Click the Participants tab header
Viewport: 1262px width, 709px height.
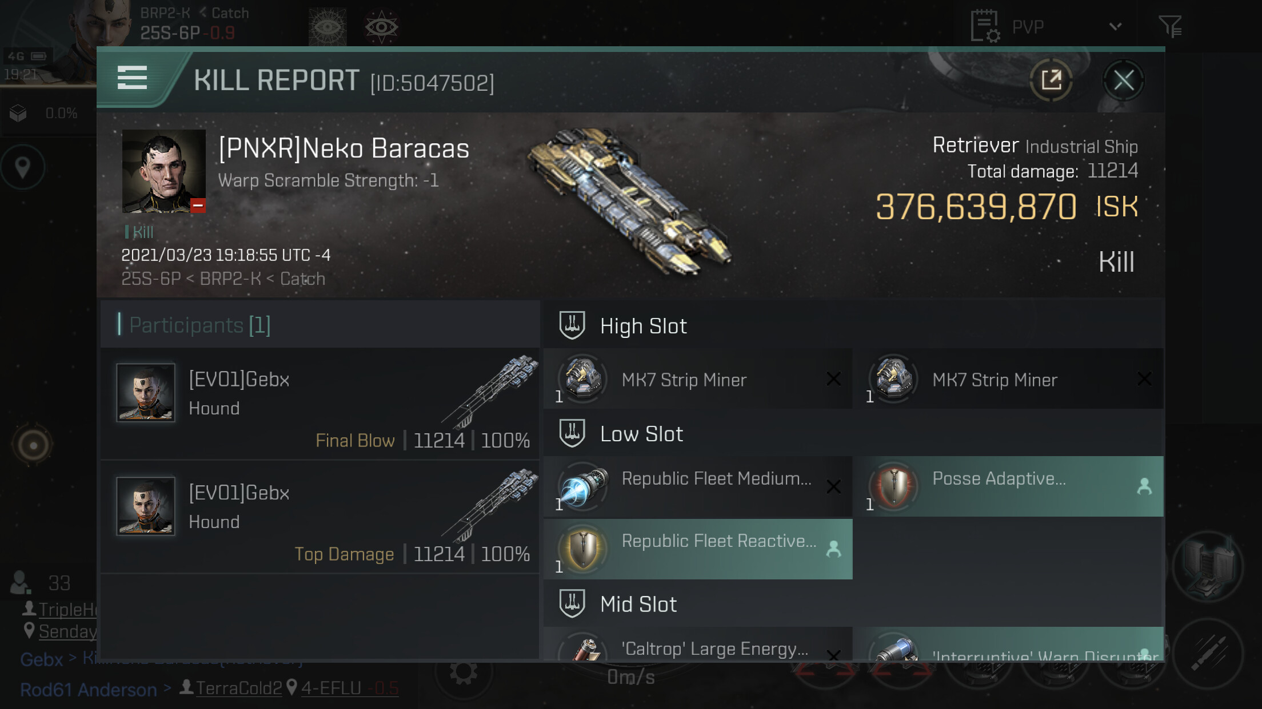click(200, 325)
